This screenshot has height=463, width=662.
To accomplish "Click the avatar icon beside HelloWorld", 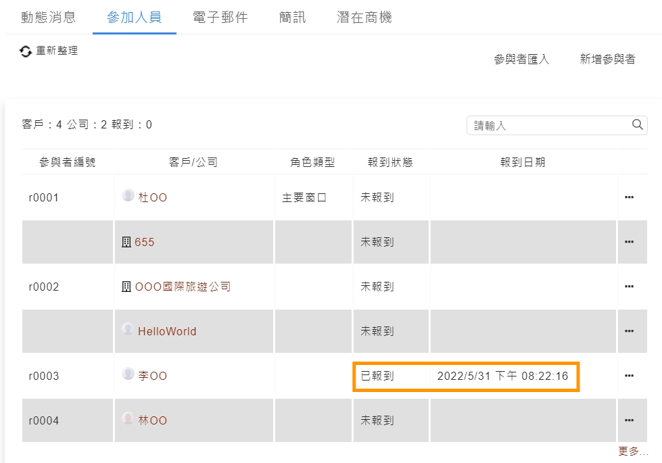I will pyautogui.click(x=128, y=330).
